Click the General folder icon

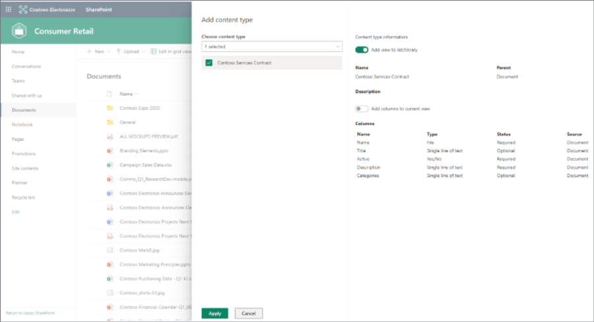pos(110,122)
